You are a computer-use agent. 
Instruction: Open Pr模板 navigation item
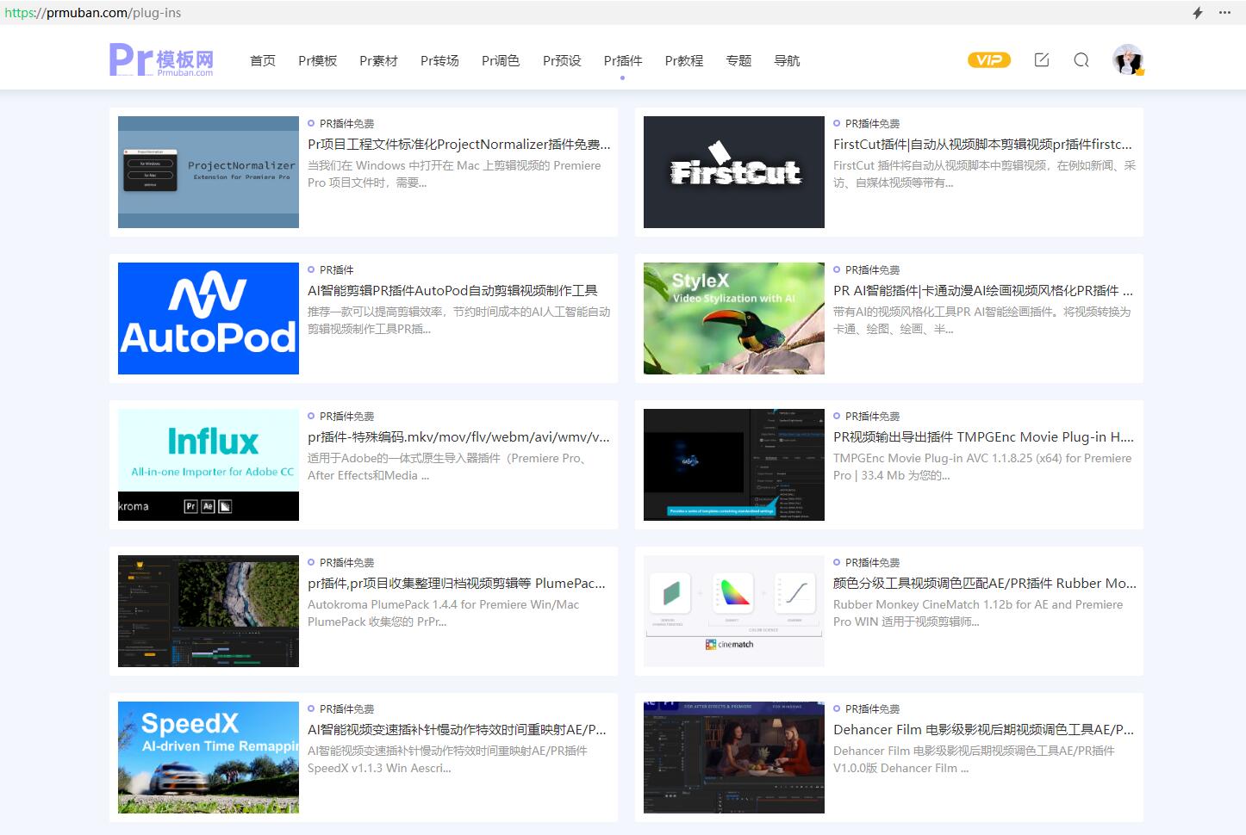pyautogui.click(x=317, y=60)
